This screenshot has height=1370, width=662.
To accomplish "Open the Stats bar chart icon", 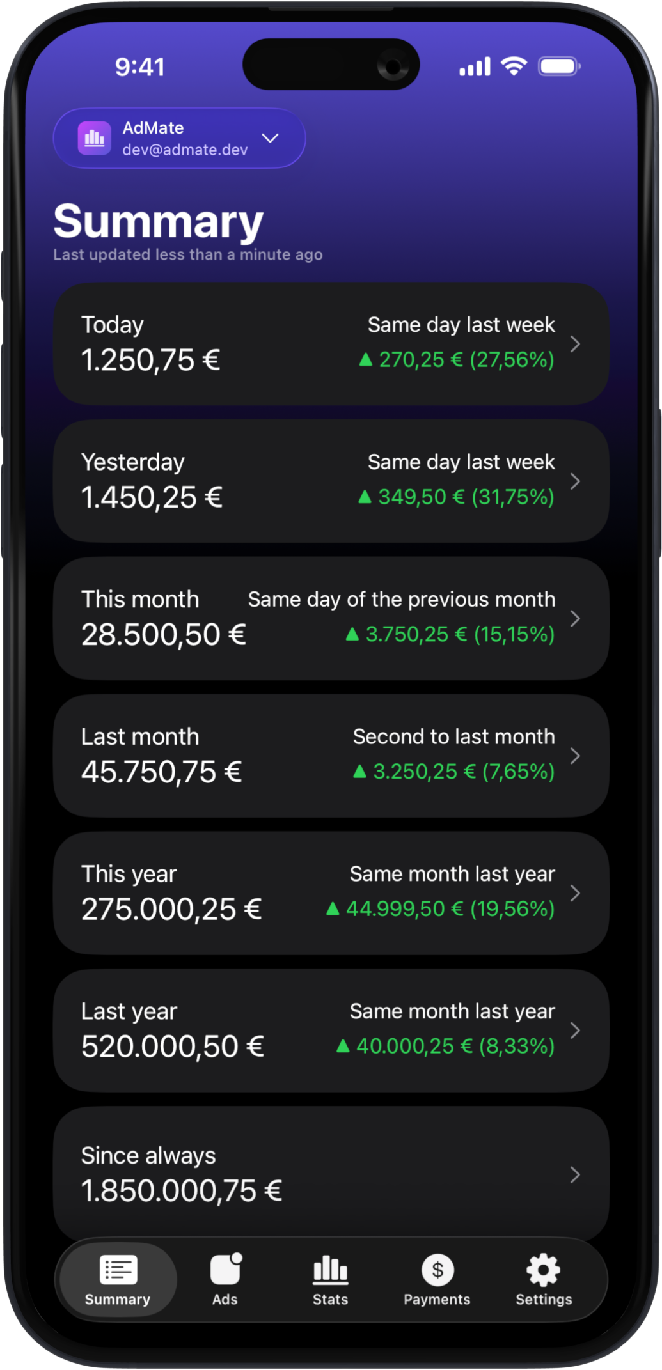I will click(x=330, y=1270).
